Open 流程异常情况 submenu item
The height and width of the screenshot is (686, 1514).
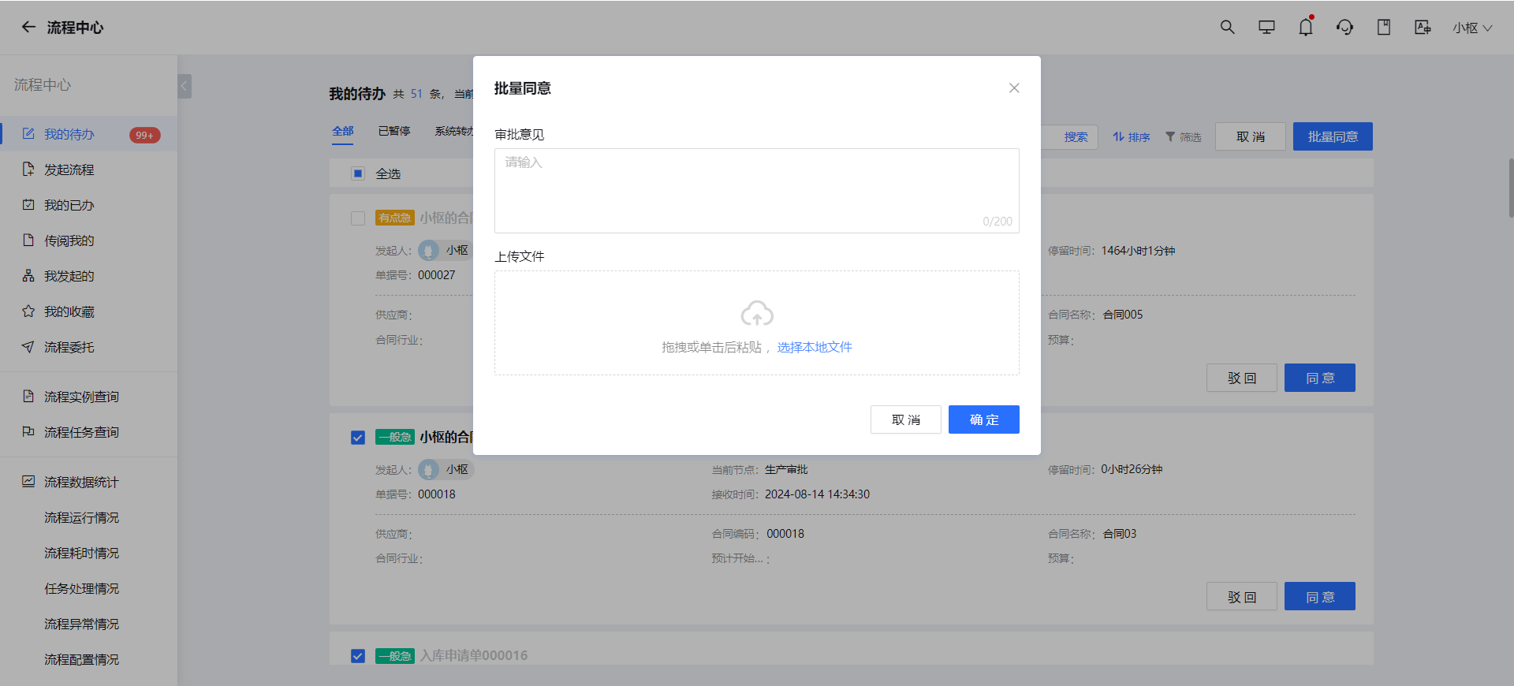[x=88, y=624]
